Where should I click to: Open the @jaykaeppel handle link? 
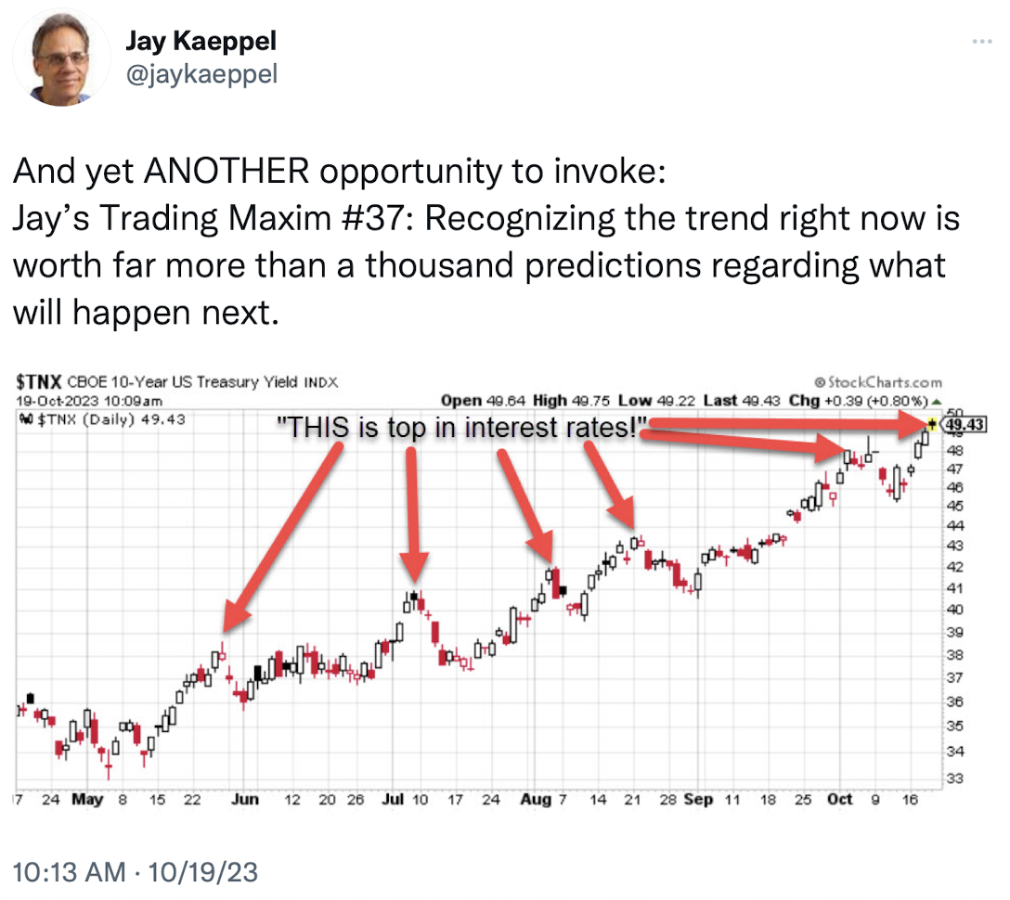coord(201,74)
